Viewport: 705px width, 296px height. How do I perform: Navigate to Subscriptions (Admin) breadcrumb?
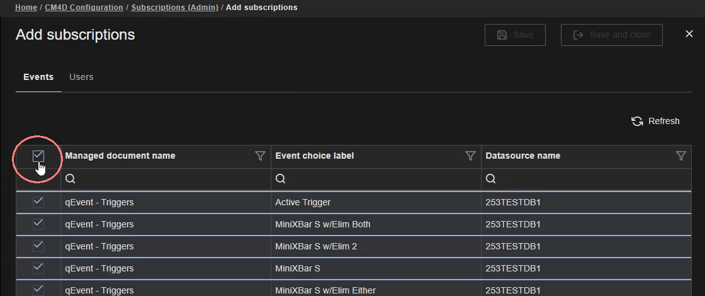point(174,8)
